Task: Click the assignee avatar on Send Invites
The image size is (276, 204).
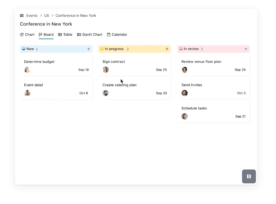Action: click(185, 93)
